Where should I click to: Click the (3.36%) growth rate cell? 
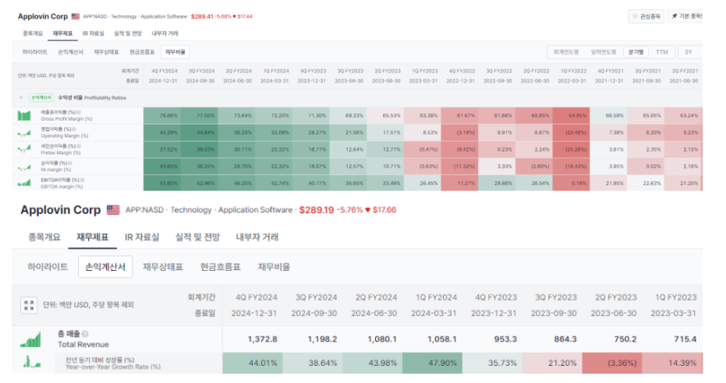click(612, 363)
